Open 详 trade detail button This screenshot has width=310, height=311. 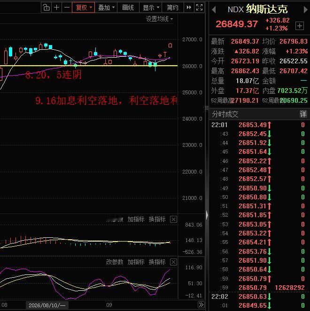(x=303, y=114)
